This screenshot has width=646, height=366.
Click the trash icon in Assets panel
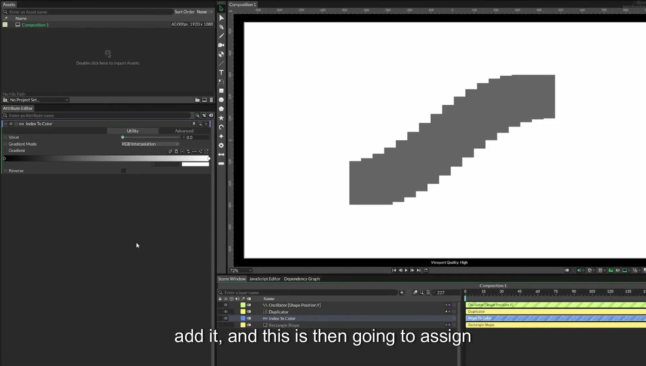211,100
